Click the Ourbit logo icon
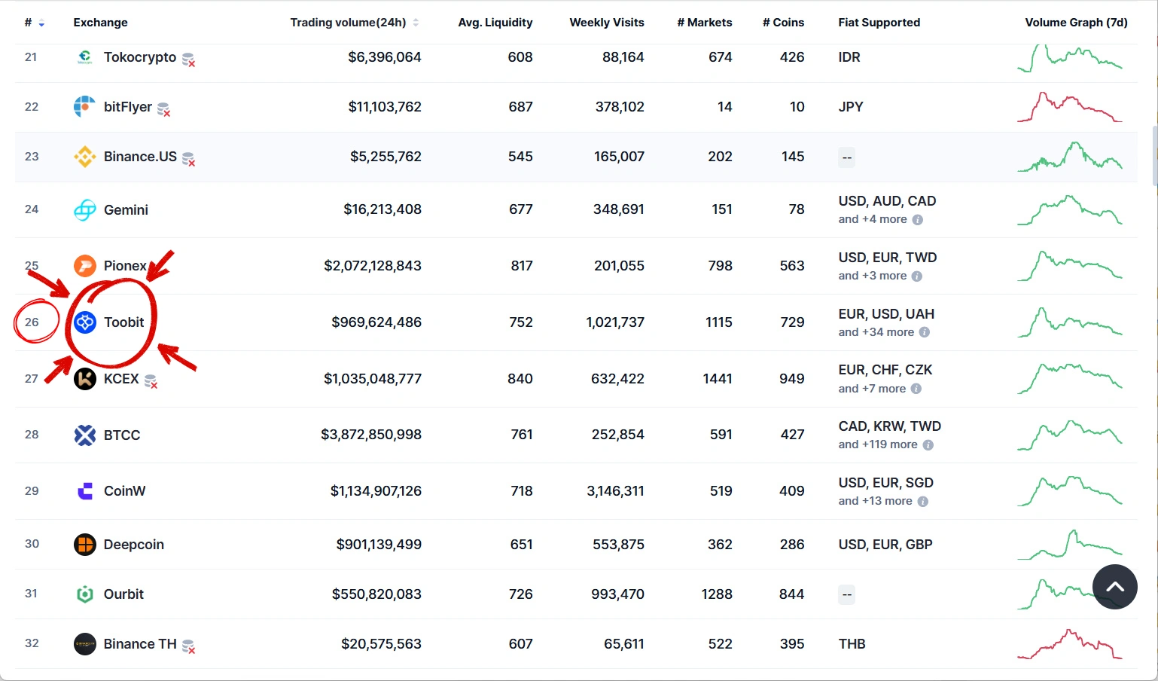1158x681 pixels. (85, 594)
